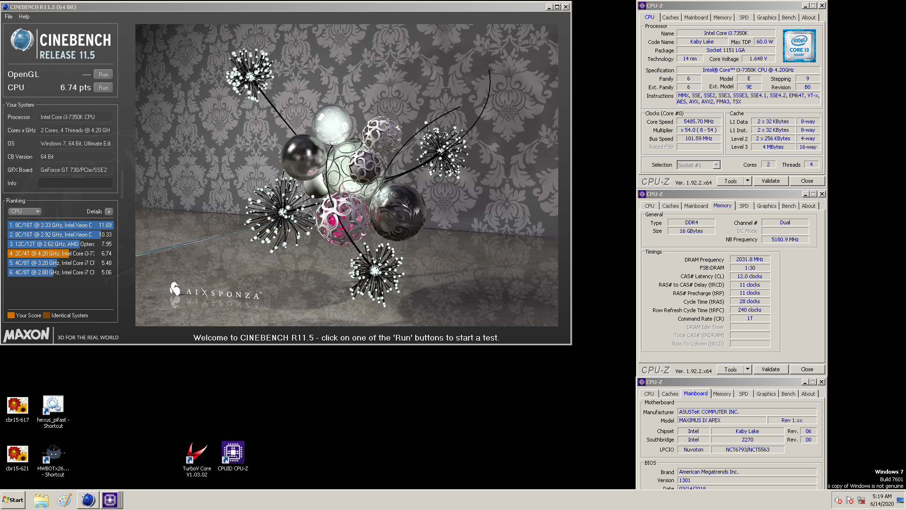Screen dimensions: 906x510
Task: Open the cbr15-617 desktop icon
Action: (17, 405)
